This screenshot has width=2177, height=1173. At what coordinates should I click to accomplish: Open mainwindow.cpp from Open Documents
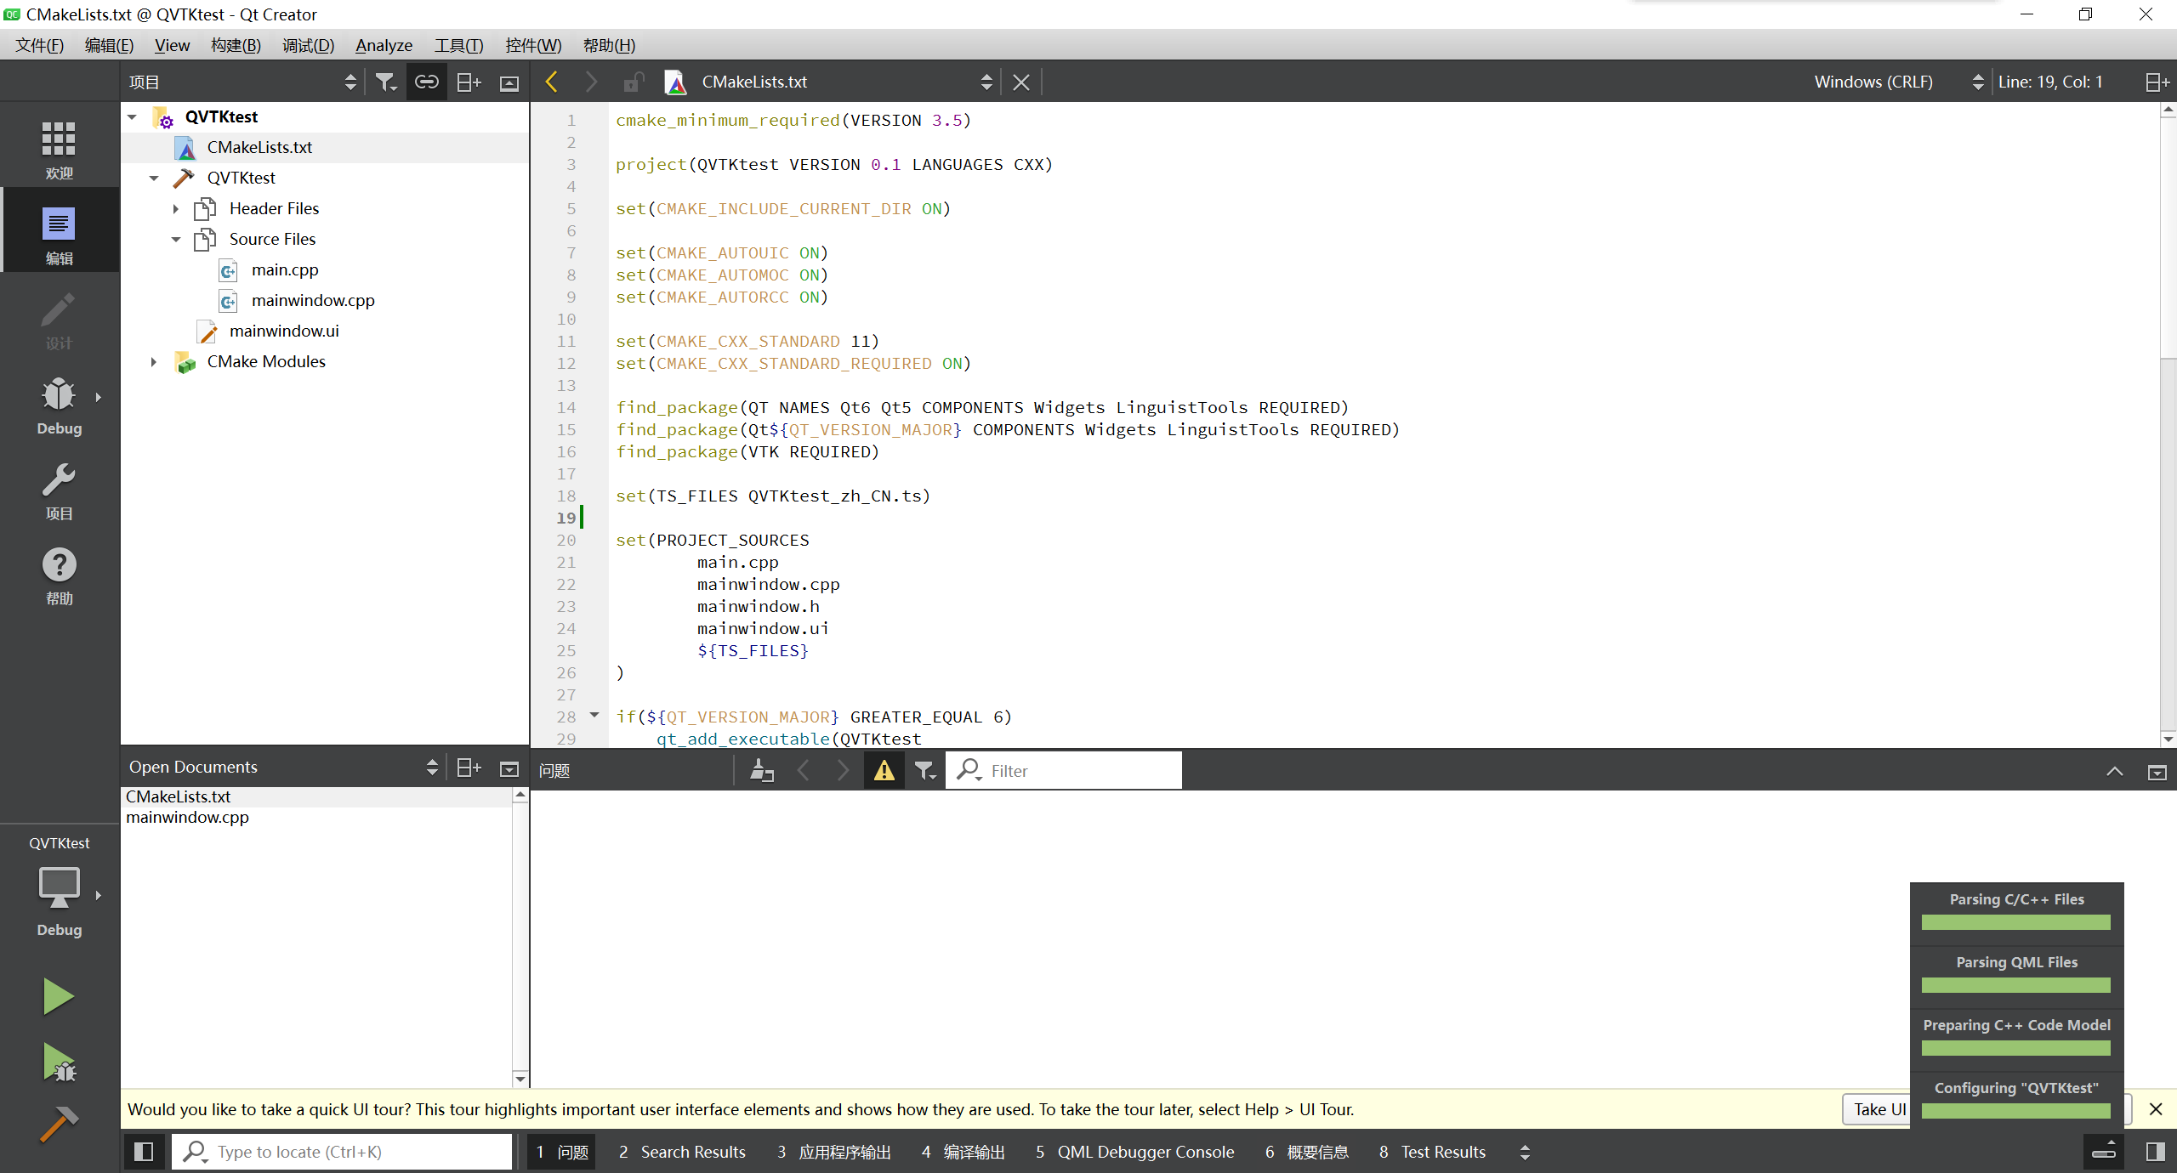pos(187,817)
